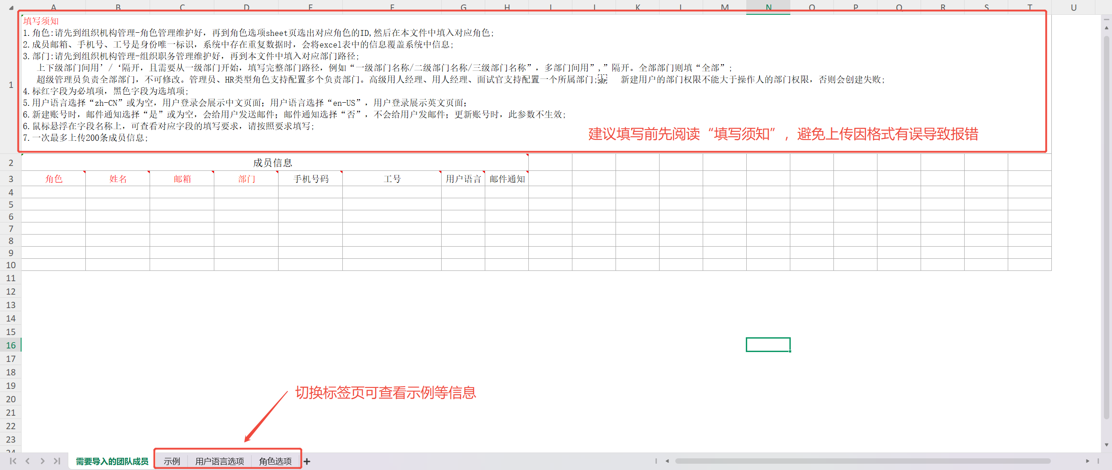Add a new sheet with plus icon
The image size is (1112, 470).
tap(307, 461)
